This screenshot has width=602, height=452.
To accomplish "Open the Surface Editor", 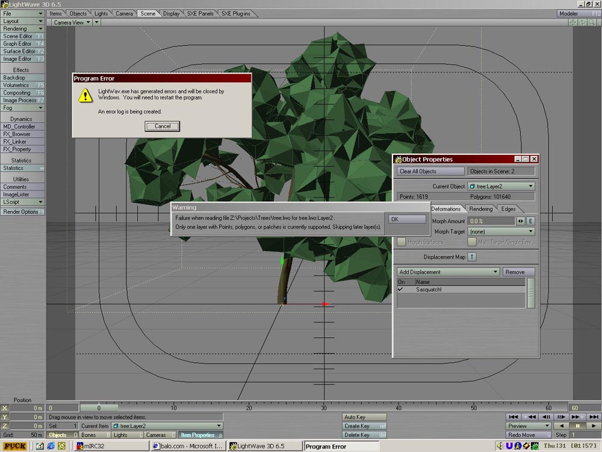I will point(22,51).
